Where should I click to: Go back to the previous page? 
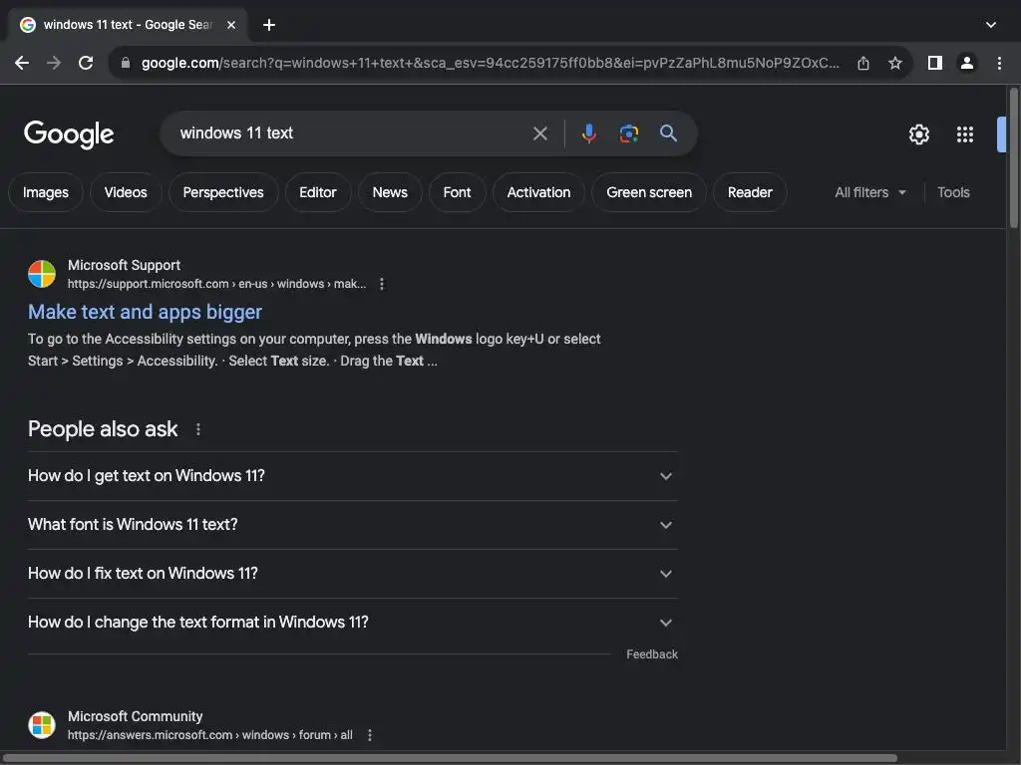pos(22,63)
